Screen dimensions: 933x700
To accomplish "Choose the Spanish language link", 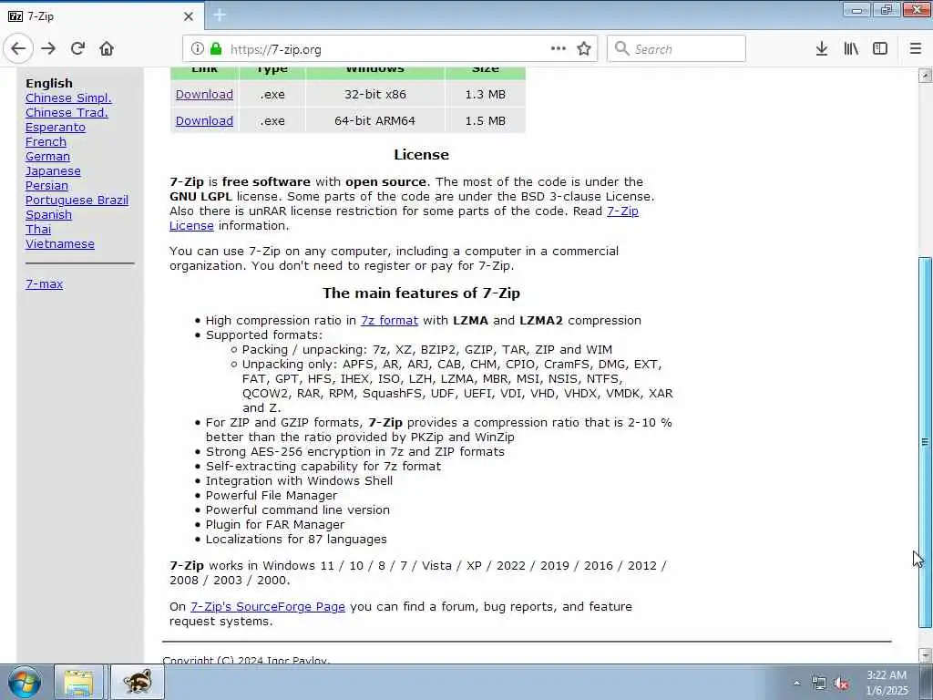I will tap(48, 215).
